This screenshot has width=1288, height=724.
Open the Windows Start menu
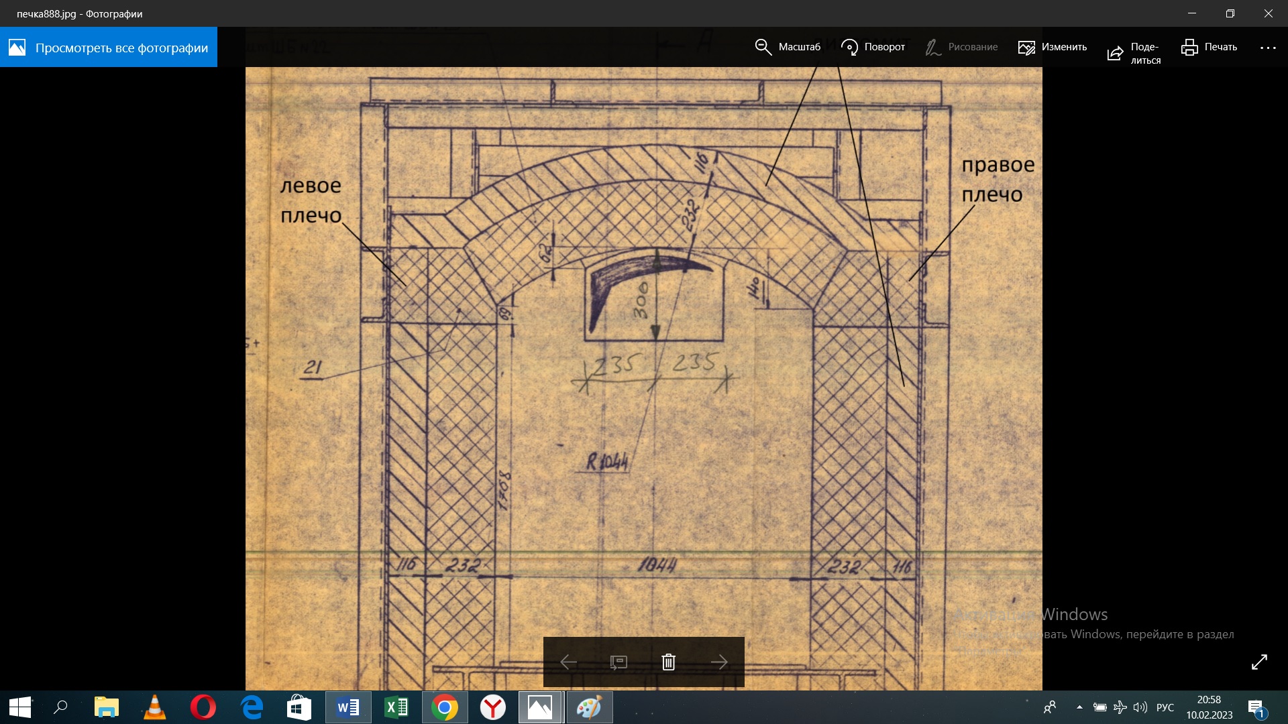pos(20,707)
